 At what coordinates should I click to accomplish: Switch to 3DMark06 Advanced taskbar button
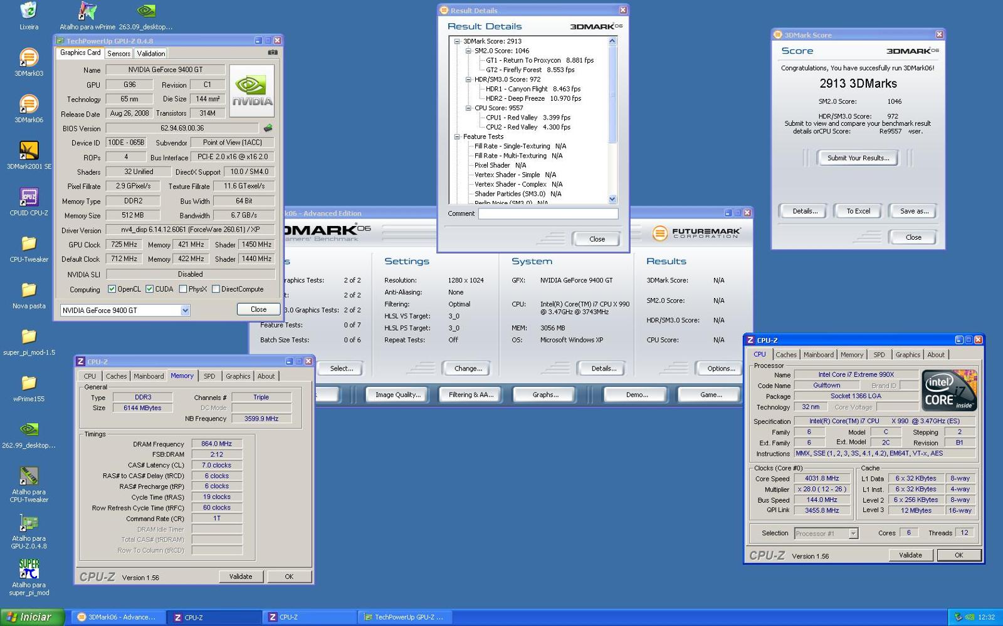[x=118, y=617]
